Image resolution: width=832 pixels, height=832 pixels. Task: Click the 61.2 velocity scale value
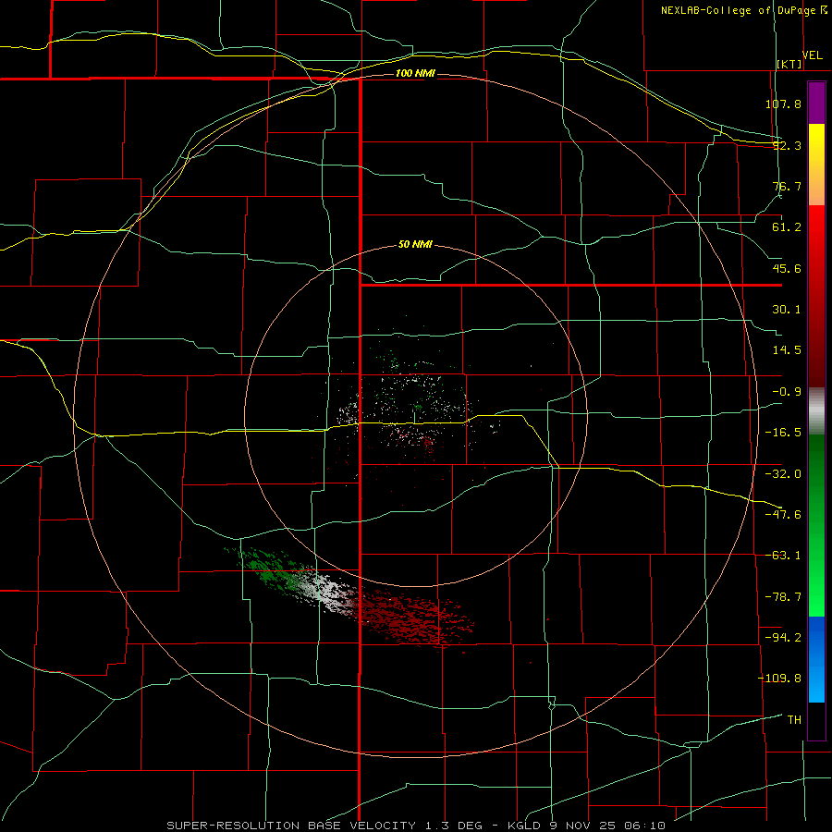[787, 227]
